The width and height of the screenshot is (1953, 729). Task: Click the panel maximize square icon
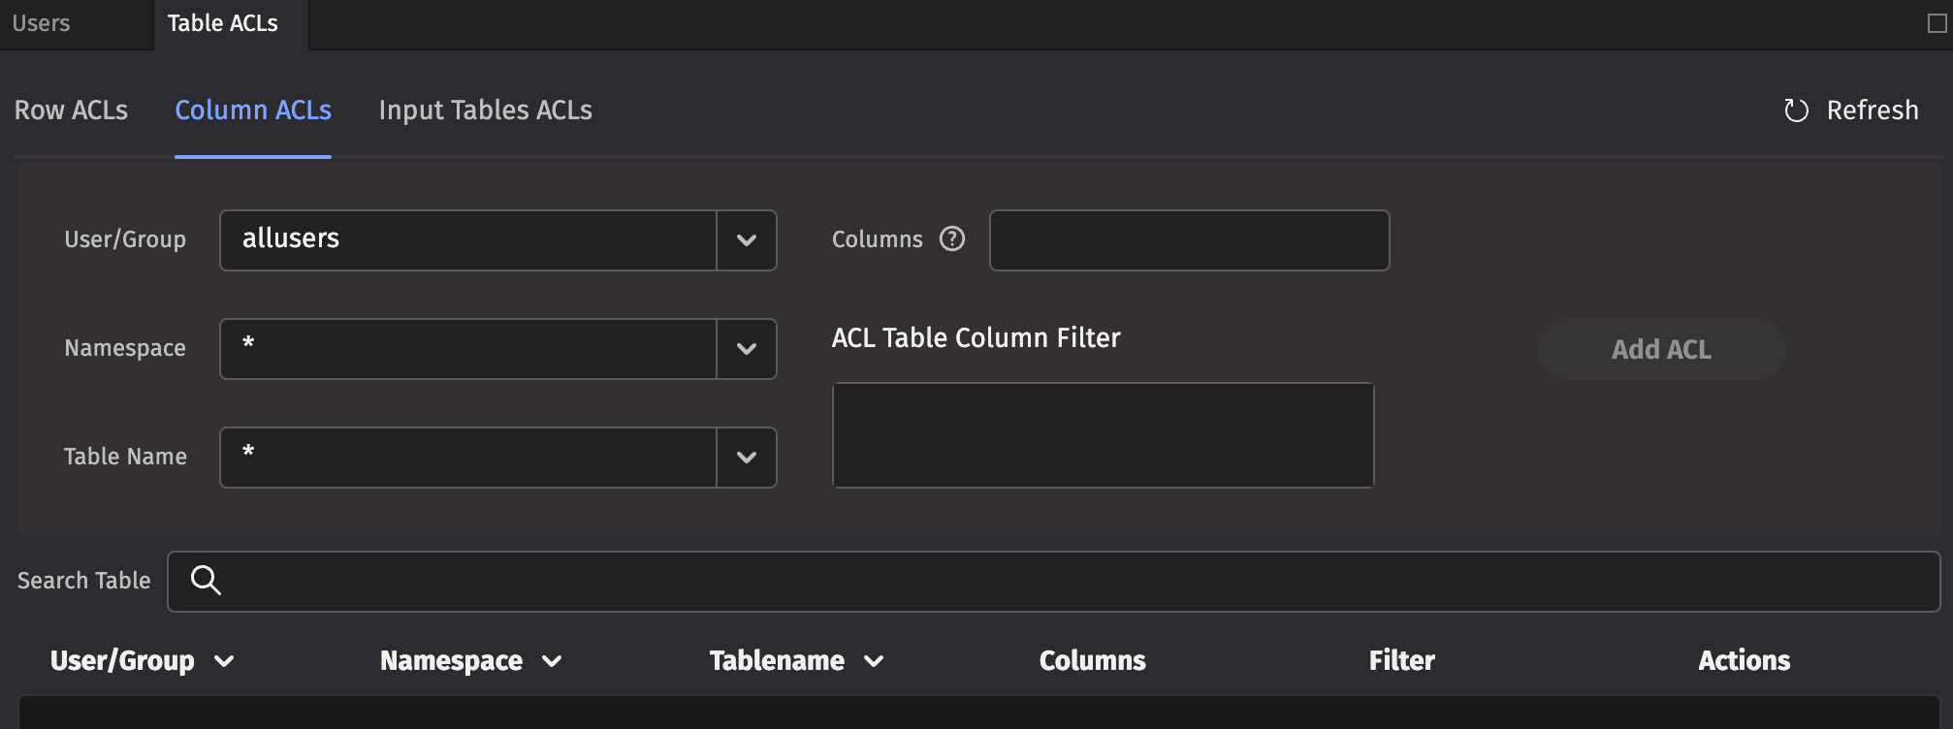[1937, 23]
